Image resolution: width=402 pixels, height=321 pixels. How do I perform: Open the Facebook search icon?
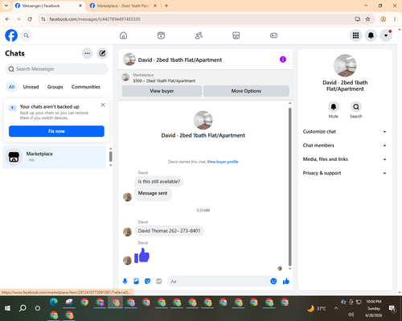point(27,35)
